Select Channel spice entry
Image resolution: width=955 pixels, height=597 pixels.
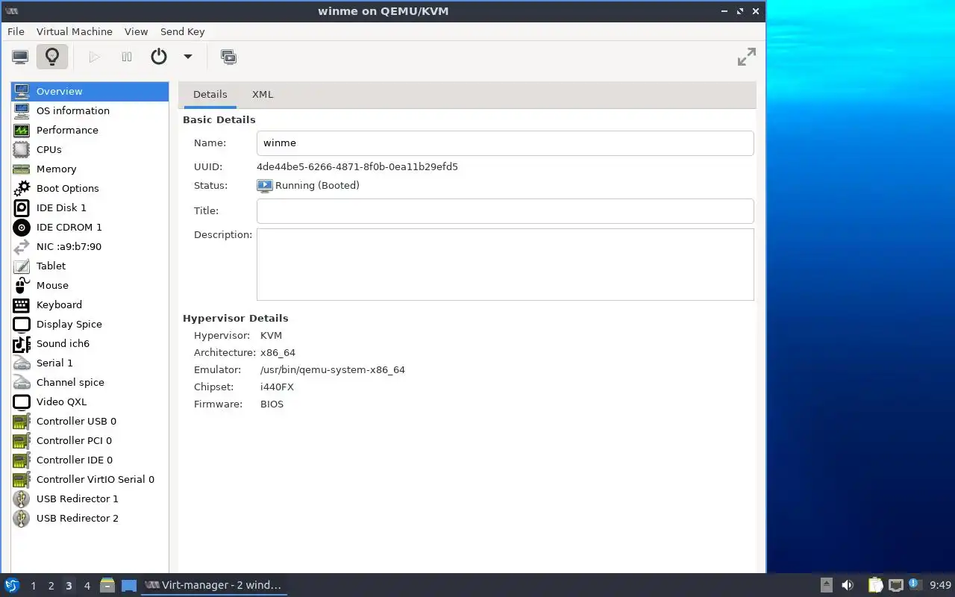(90, 382)
